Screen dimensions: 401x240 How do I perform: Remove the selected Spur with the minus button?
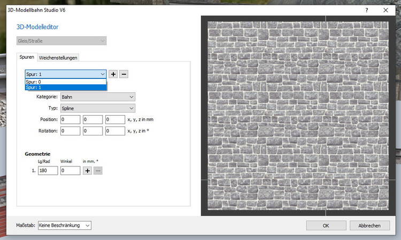tap(124, 74)
